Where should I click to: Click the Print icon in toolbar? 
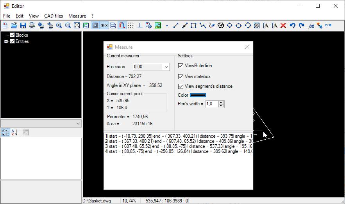click(x=32, y=25)
